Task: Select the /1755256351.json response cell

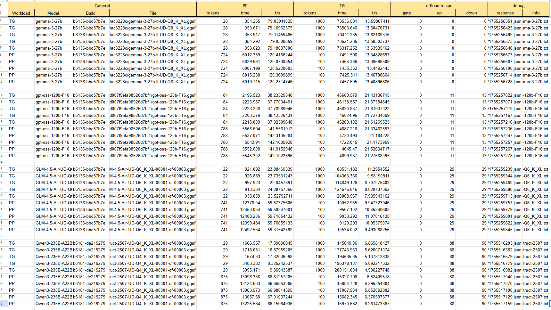Action: coord(505,21)
